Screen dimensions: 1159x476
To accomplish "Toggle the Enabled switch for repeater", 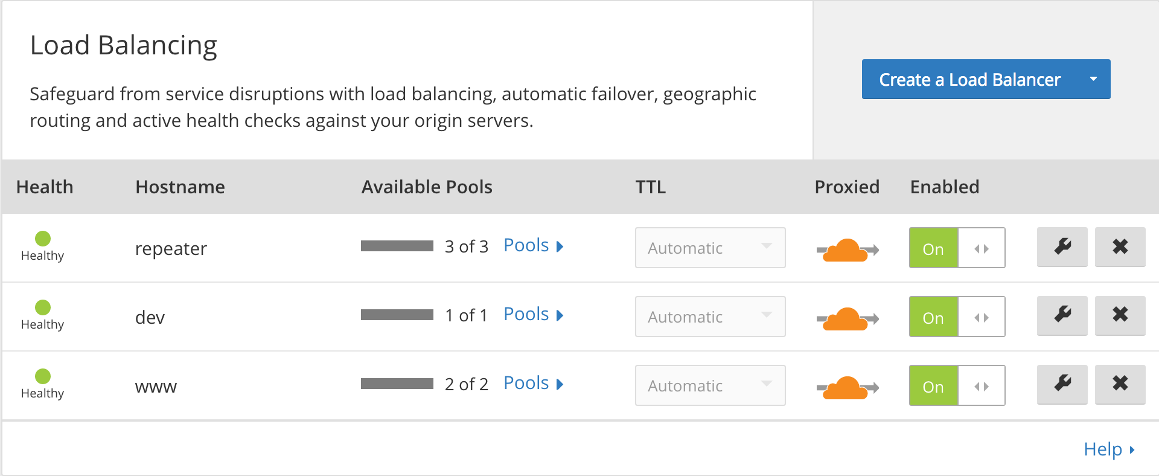I will (x=957, y=248).
